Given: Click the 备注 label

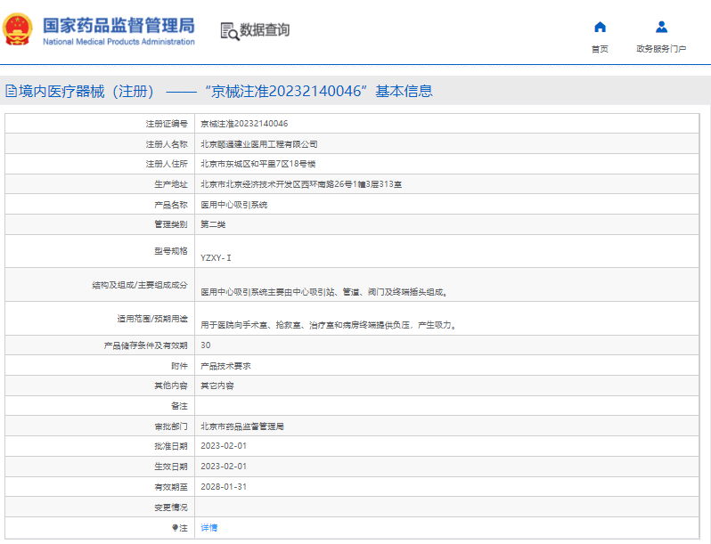Looking at the screenshot, I should (x=179, y=406).
